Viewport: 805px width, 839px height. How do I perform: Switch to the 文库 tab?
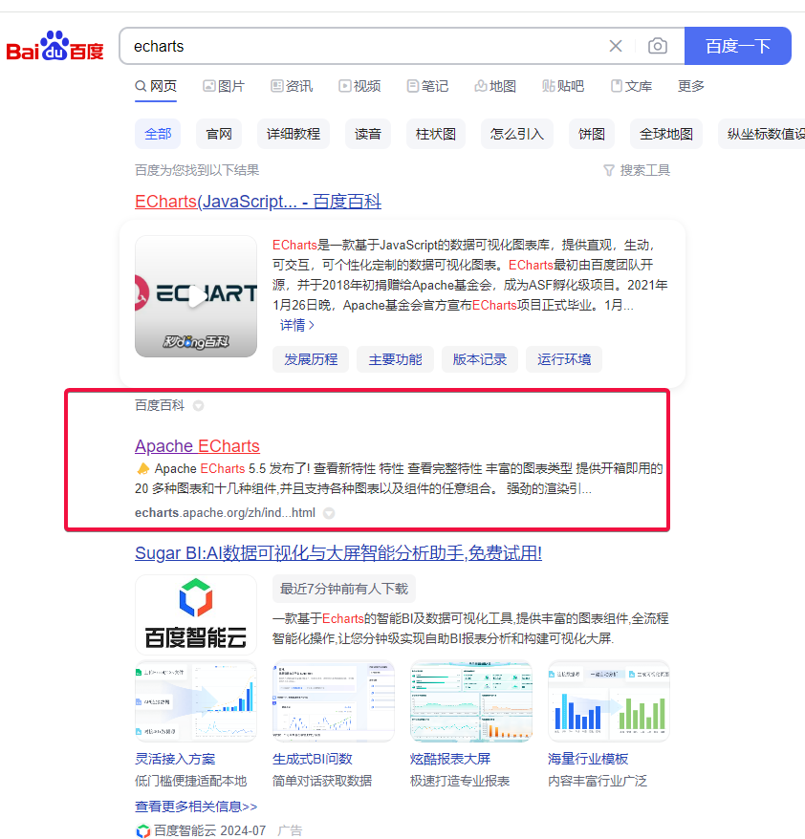(632, 86)
